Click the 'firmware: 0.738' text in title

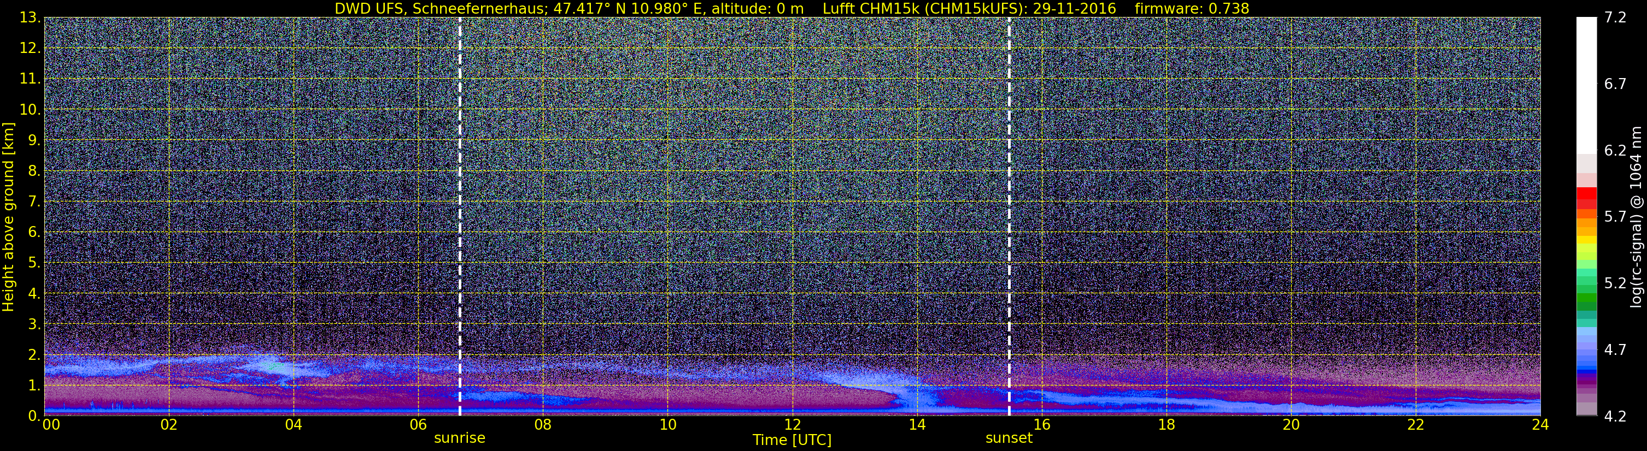click(1192, 8)
